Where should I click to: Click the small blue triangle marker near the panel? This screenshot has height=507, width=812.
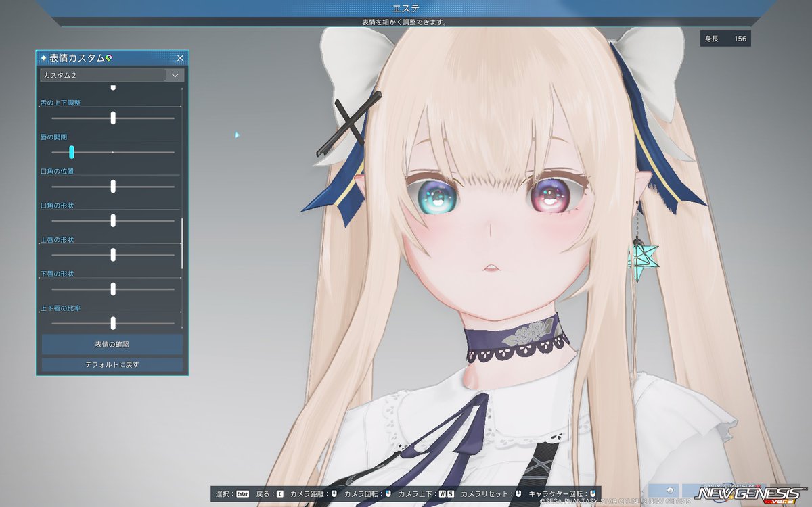click(236, 135)
